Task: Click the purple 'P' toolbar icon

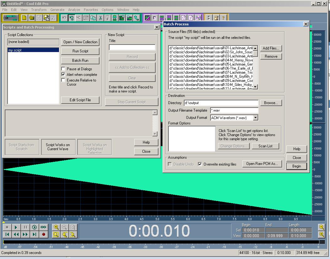Action: pyautogui.click(x=191, y=18)
